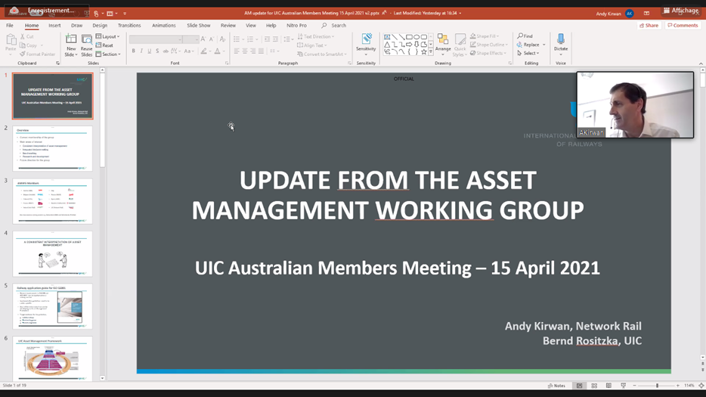
Task: Click the zoom out minus button
Action: (x=634, y=386)
